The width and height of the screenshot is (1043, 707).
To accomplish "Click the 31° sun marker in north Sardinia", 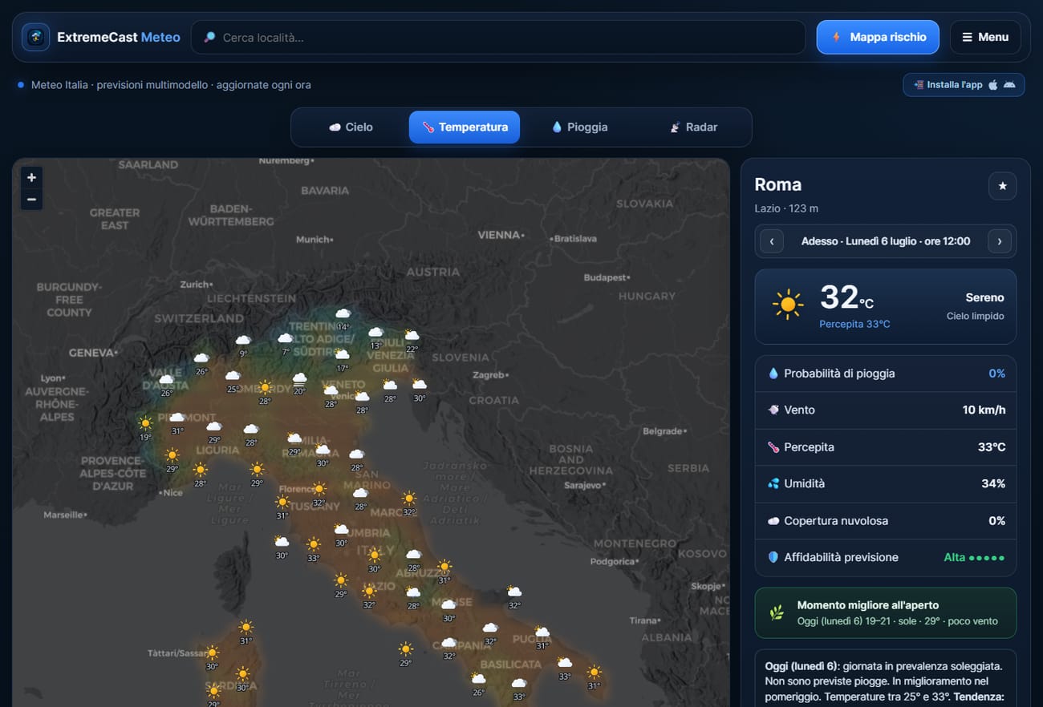I will [246, 632].
